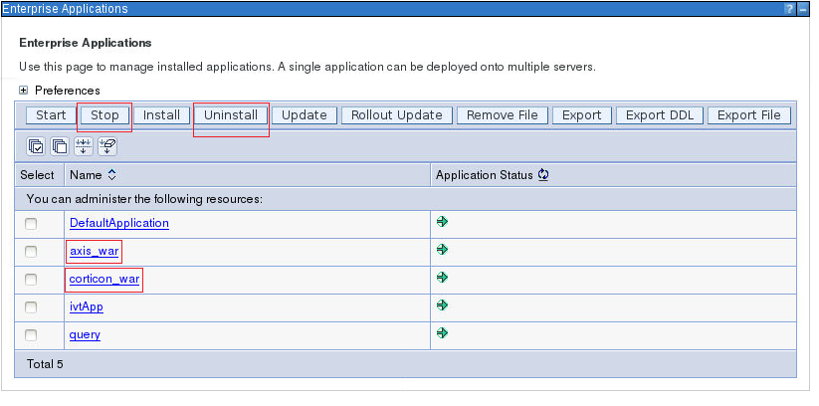Click the Export File button
The width and height of the screenshot is (819, 406).
[749, 115]
